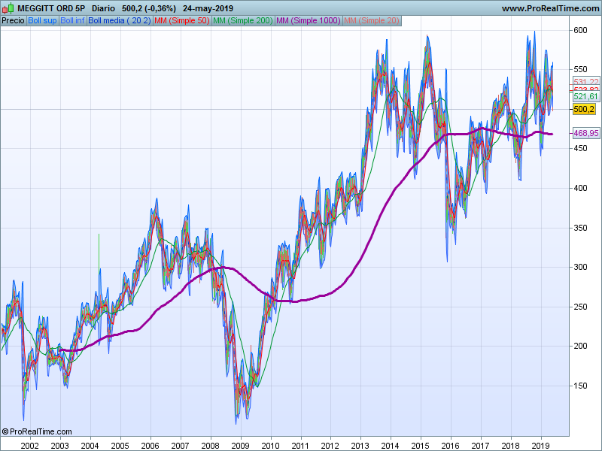Click the 550 price axis label

[x=580, y=69]
